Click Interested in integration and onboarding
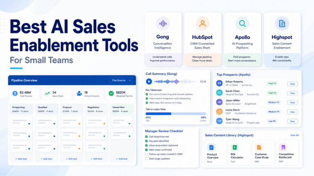Screen dimensions: 314x176 pyautogui.click(x=170, y=99)
